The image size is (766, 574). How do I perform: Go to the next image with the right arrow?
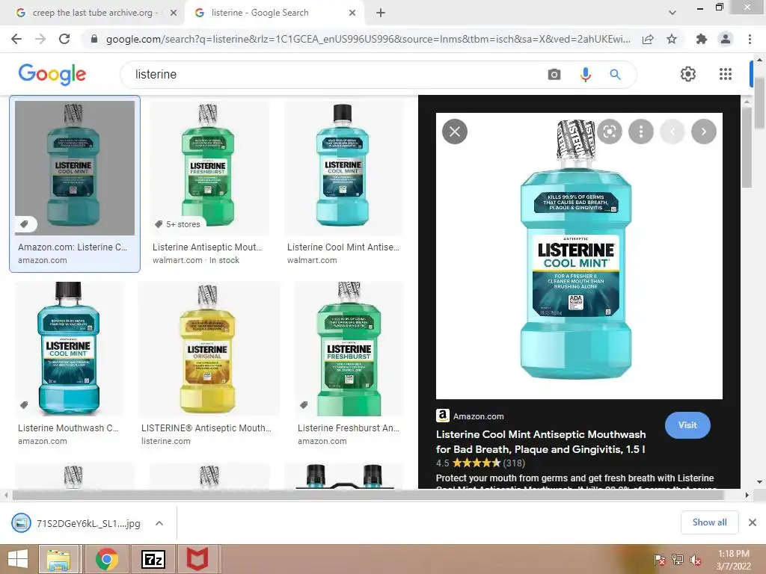[x=704, y=132]
